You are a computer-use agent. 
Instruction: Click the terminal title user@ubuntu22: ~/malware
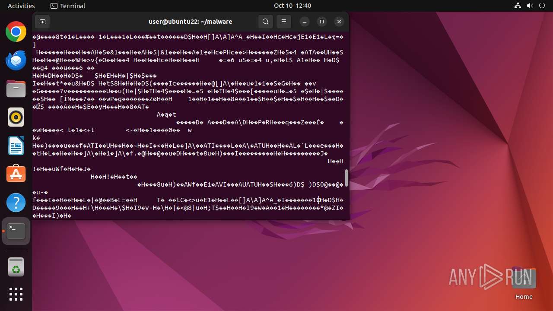[190, 22]
